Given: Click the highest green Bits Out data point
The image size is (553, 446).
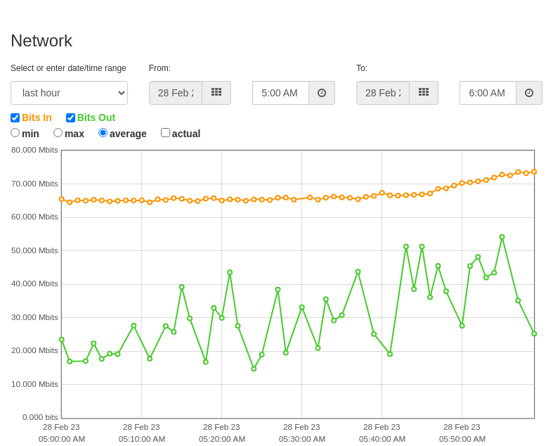Looking at the screenshot, I should [x=502, y=237].
